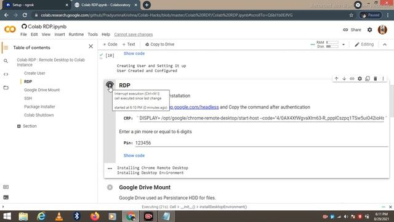
Task: Open terminal icon in sidebar
Action: (6, 197)
